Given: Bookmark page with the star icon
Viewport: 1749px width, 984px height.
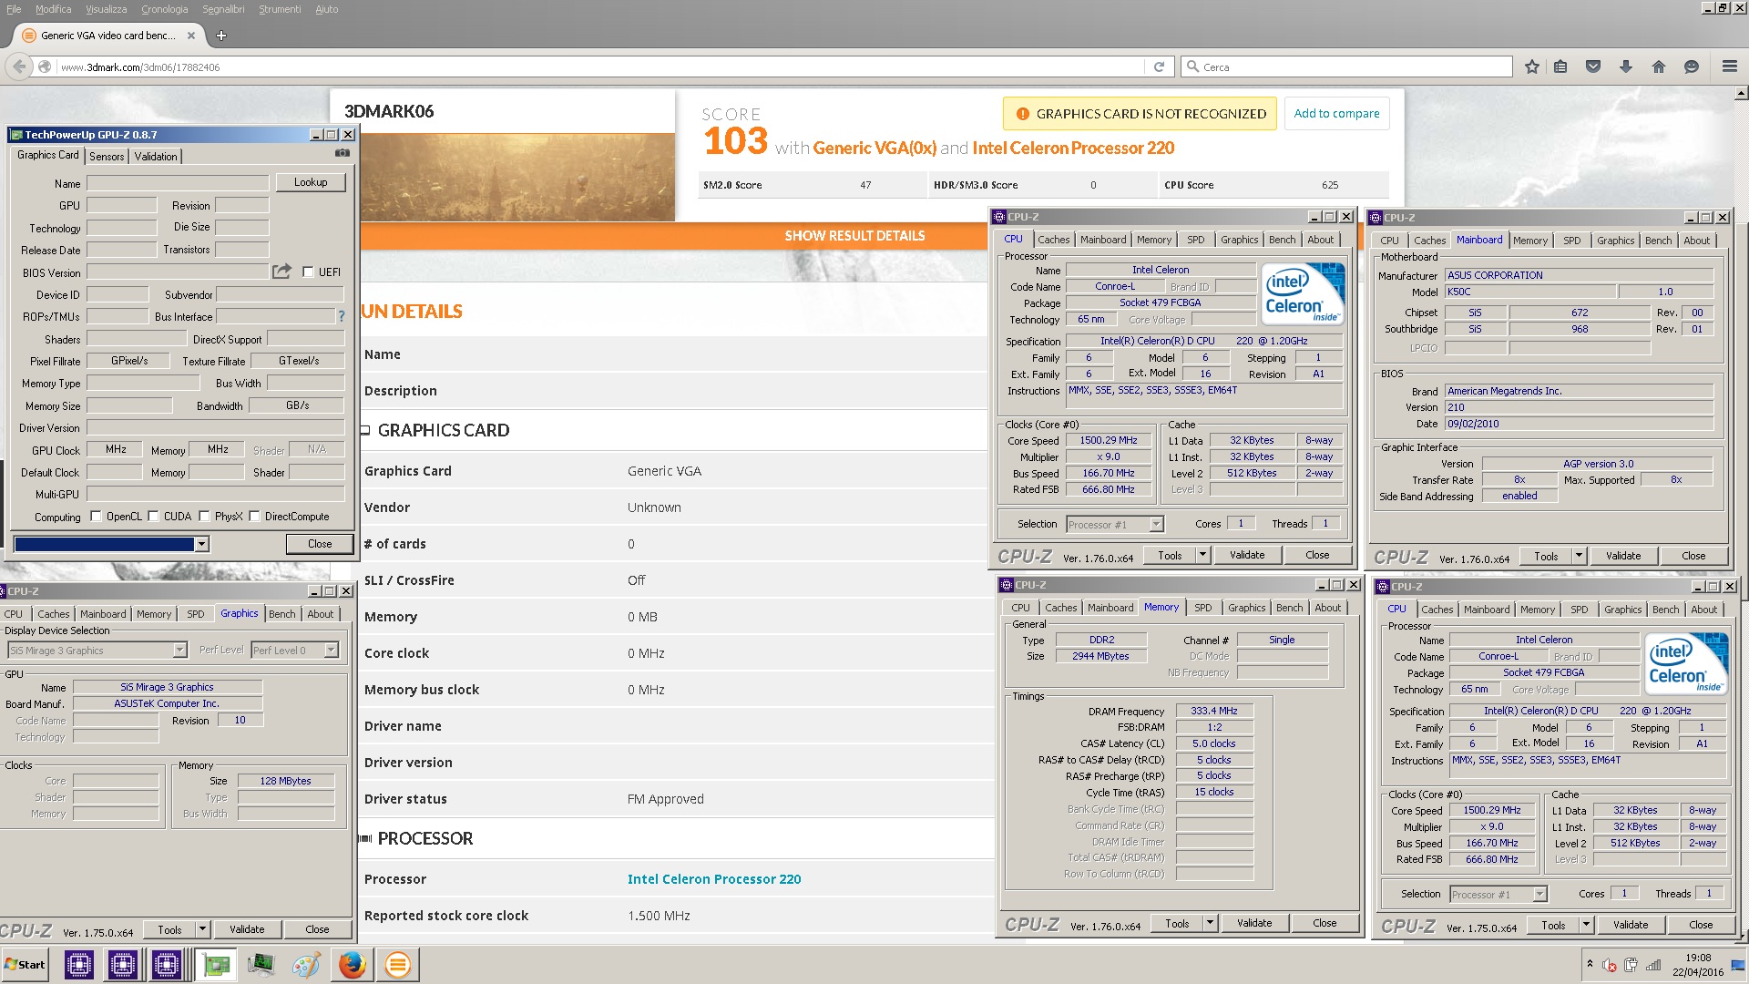Looking at the screenshot, I should click(1532, 67).
